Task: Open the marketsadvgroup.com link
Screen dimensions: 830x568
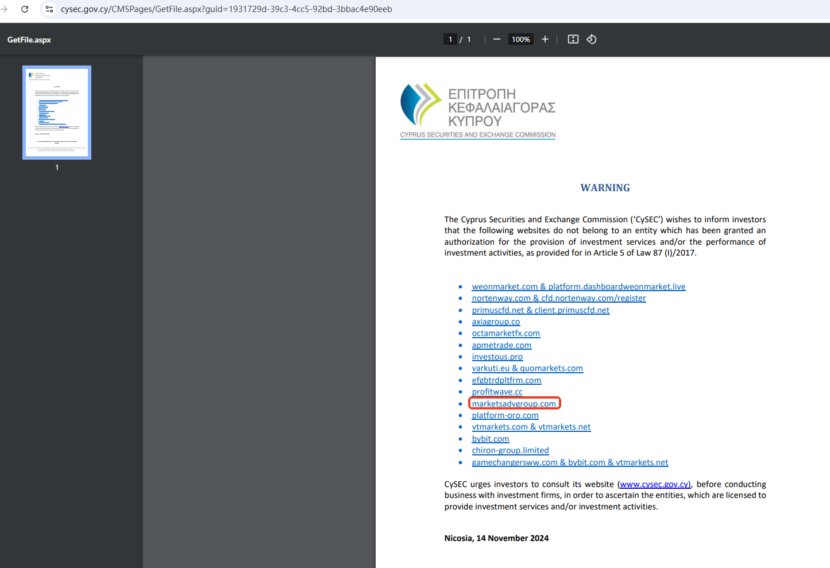Action: pyautogui.click(x=514, y=404)
